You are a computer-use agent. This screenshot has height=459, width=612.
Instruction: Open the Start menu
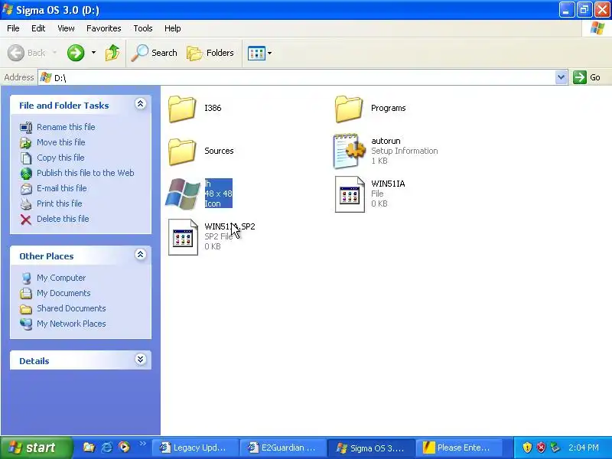pyautogui.click(x=36, y=448)
